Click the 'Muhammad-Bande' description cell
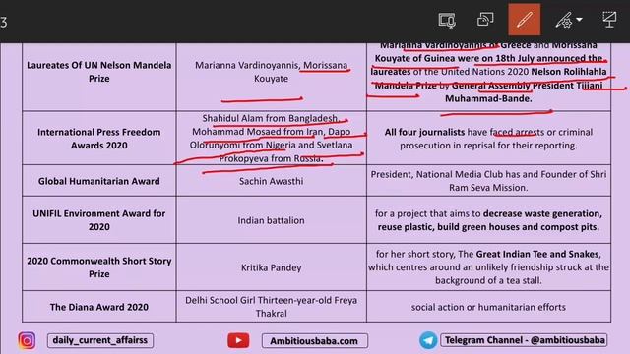 coord(488,77)
